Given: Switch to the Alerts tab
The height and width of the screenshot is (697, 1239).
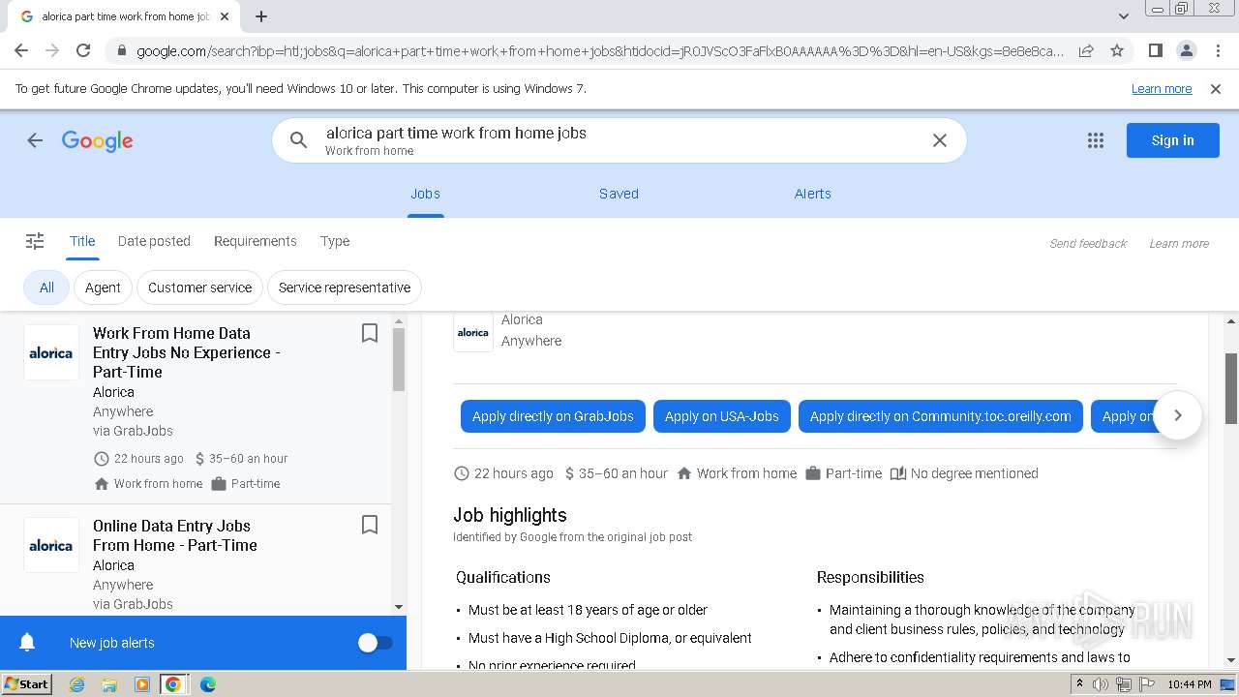Looking at the screenshot, I should click(812, 194).
